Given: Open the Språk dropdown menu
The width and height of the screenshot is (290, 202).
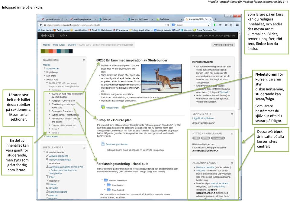Looking at the screenshot, I should point(63,36).
